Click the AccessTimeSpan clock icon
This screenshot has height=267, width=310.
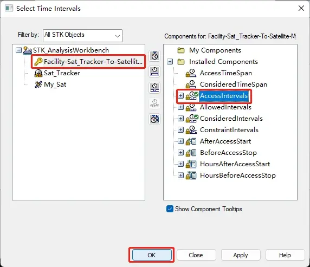tap(191, 73)
